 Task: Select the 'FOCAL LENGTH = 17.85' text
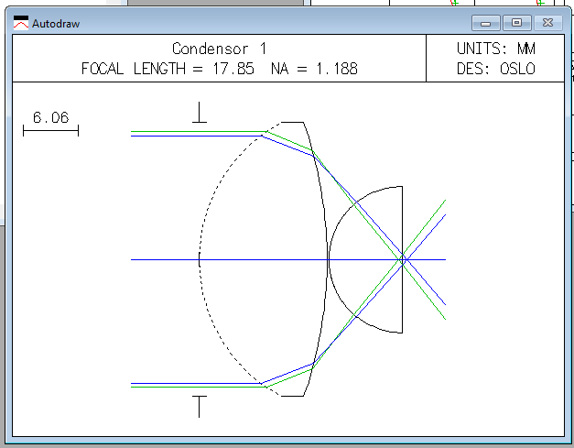[x=168, y=69]
